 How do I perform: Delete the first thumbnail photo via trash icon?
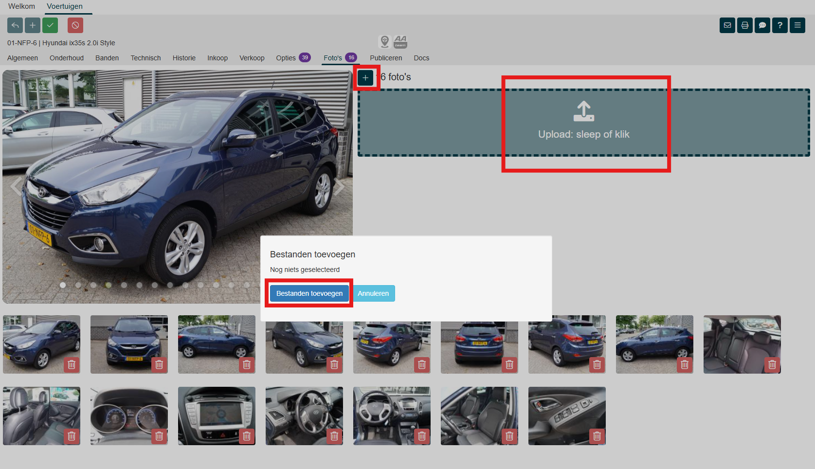click(x=72, y=364)
